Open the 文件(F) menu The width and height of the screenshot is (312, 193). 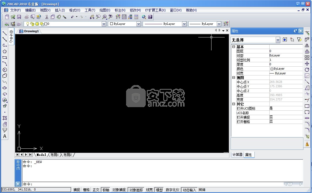pos(15,10)
